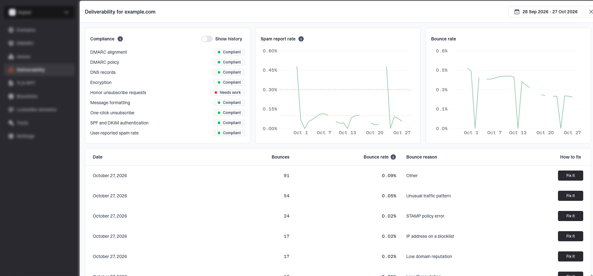This screenshot has width=593, height=276.
Task: Click Fix it for Unusual traffic pattern
Action: pyautogui.click(x=570, y=196)
